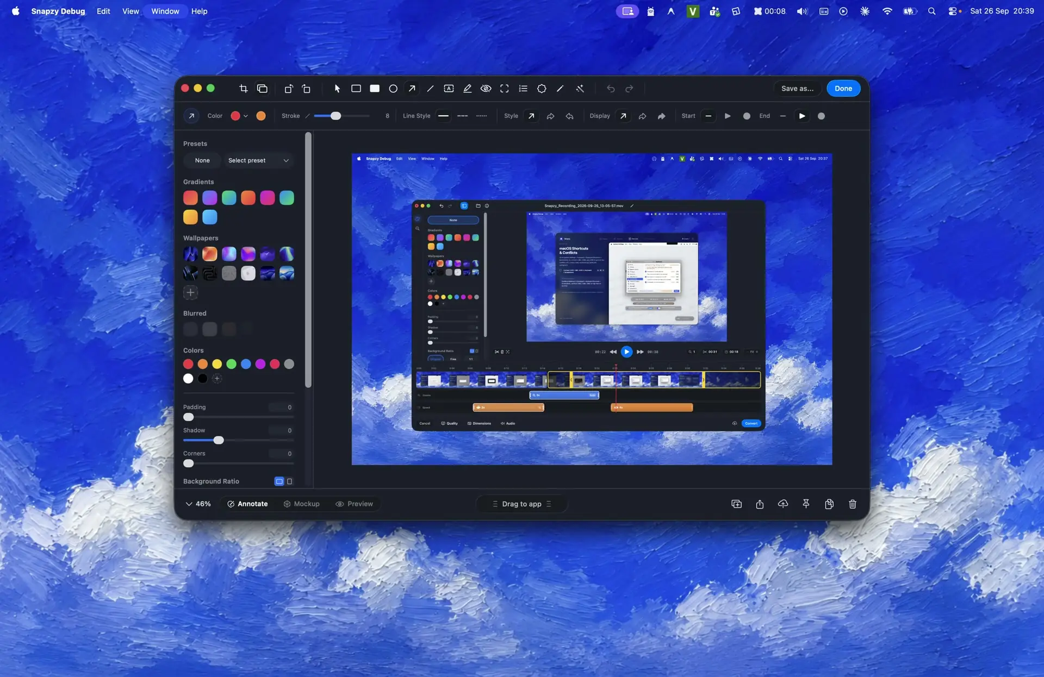This screenshot has height=677, width=1044.
Task: Open the Window menu
Action: [165, 11]
